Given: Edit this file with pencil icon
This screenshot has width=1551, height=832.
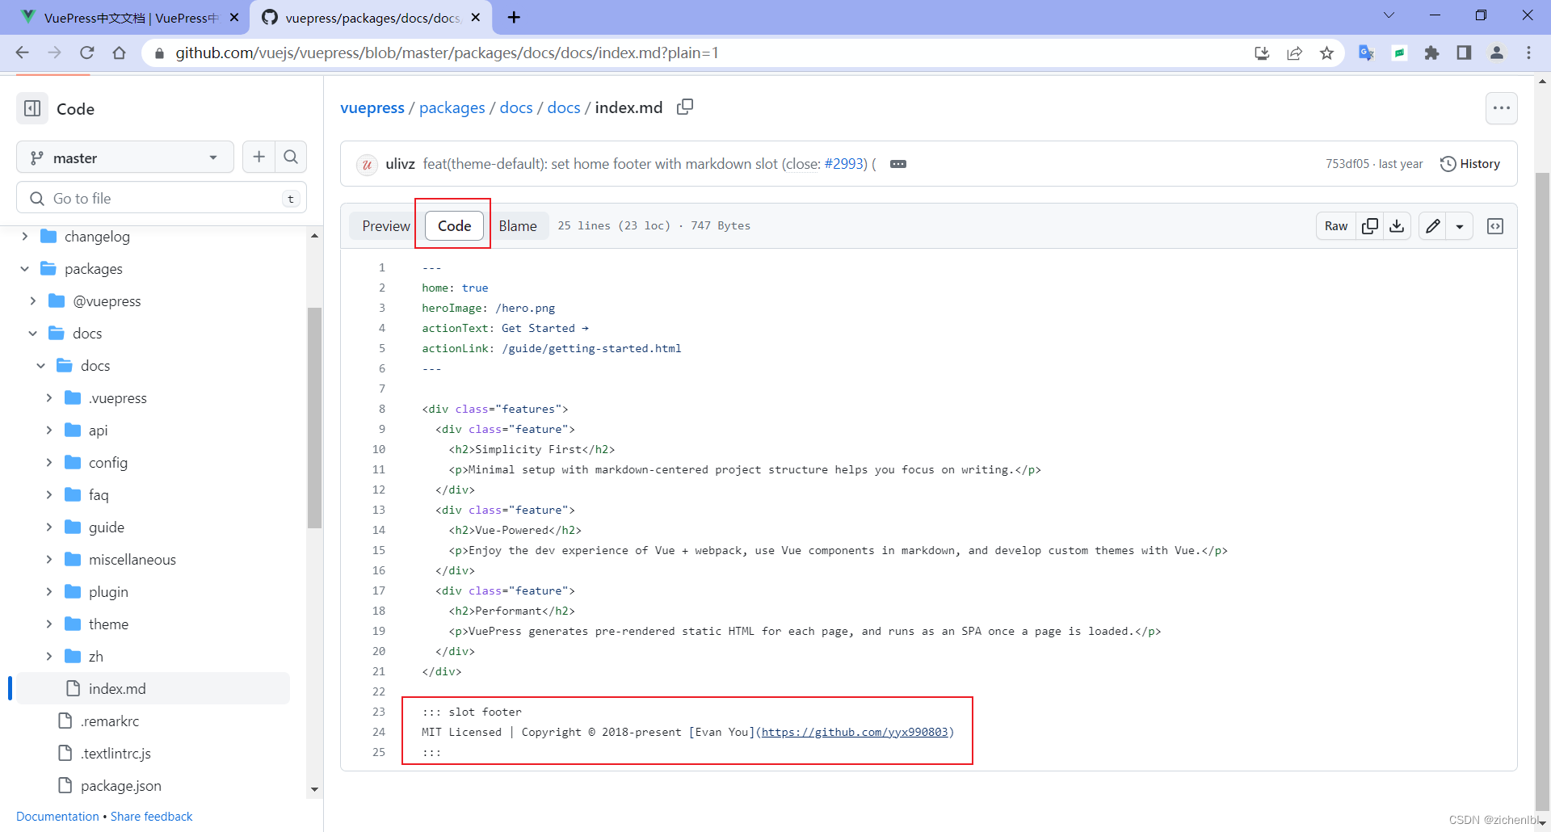Looking at the screenshot, I should pyautogui.click(x=1432, y=226).
